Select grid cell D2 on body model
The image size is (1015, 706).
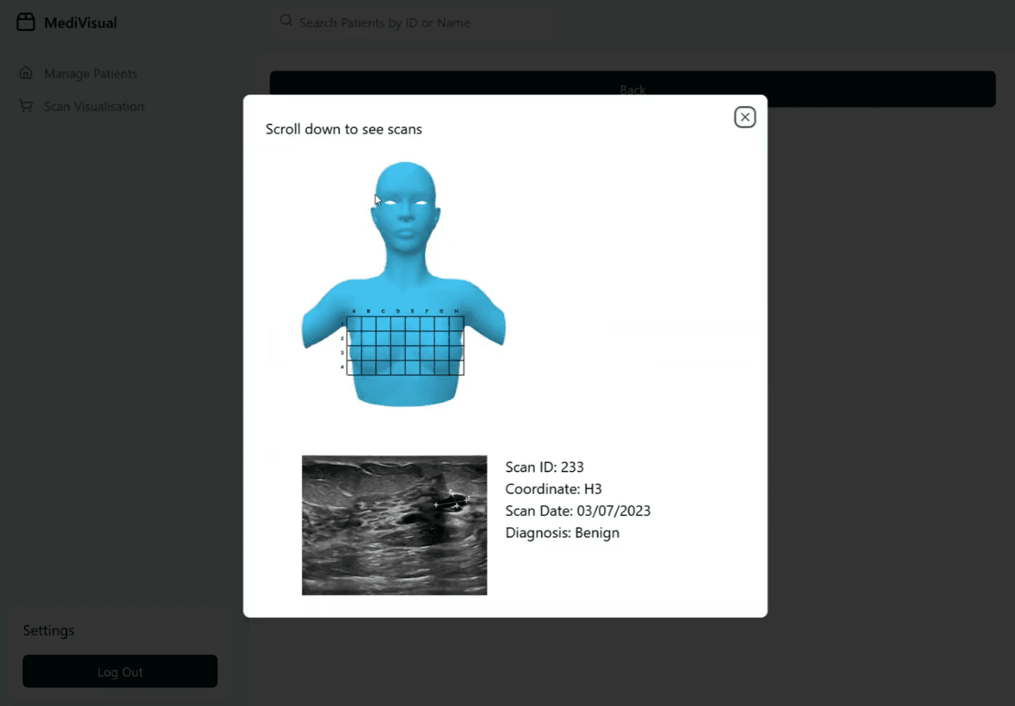point(398,338)
